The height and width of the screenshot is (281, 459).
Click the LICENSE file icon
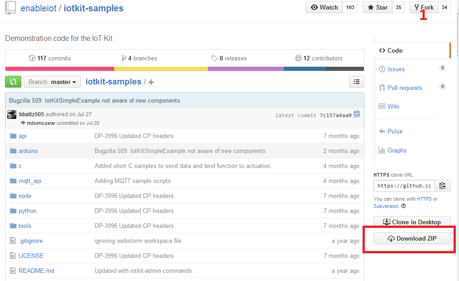pyautogui.click(x=13, y=256)
